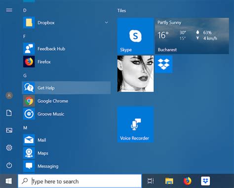
Task: Open Documents from Start sidebar
Action: tap(9, 113)
